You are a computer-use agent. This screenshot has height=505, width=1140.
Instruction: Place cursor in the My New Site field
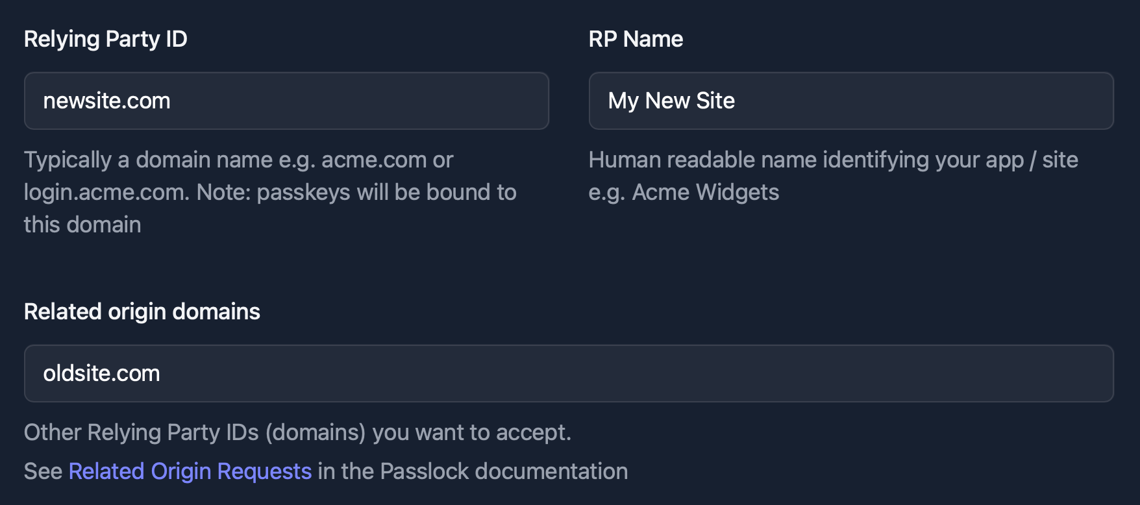click(x=850, y=101)
